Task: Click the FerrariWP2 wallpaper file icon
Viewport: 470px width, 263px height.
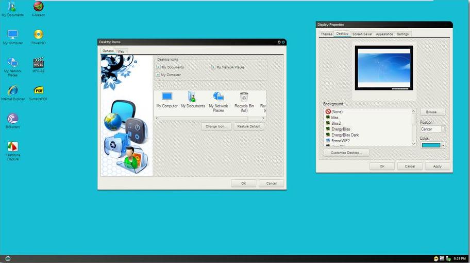Action: click(328, 140)
